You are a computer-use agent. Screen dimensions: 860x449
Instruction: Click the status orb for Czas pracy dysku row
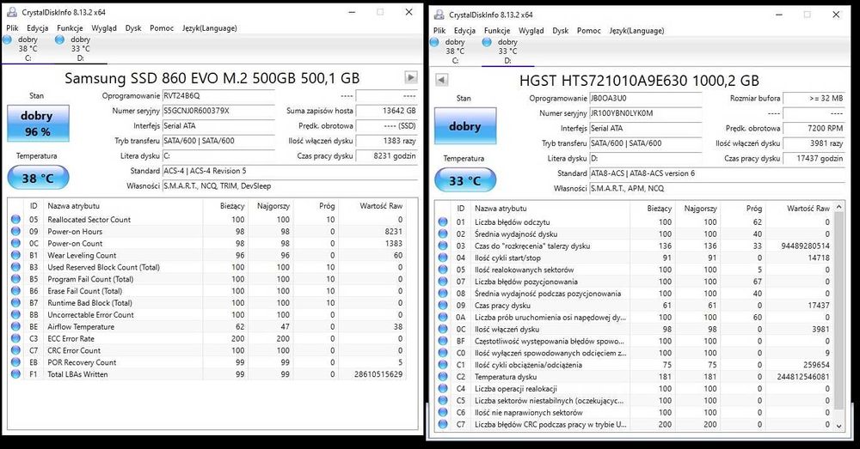443,306
